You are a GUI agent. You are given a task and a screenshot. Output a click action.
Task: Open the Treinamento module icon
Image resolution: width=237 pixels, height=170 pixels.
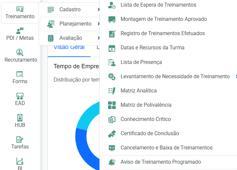20,9
